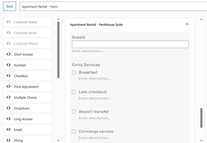Select the Concierge service radio option
Screen dimensions: 207x143
(74, 131)
